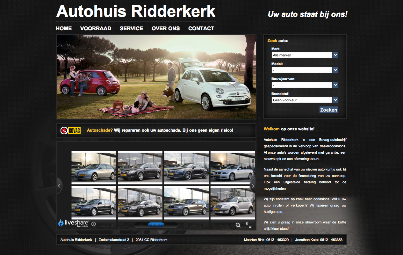The height and width of the screenshot is (255, 403).
Task: Go to the VOORRAAD page
Action: pos(96,28)
